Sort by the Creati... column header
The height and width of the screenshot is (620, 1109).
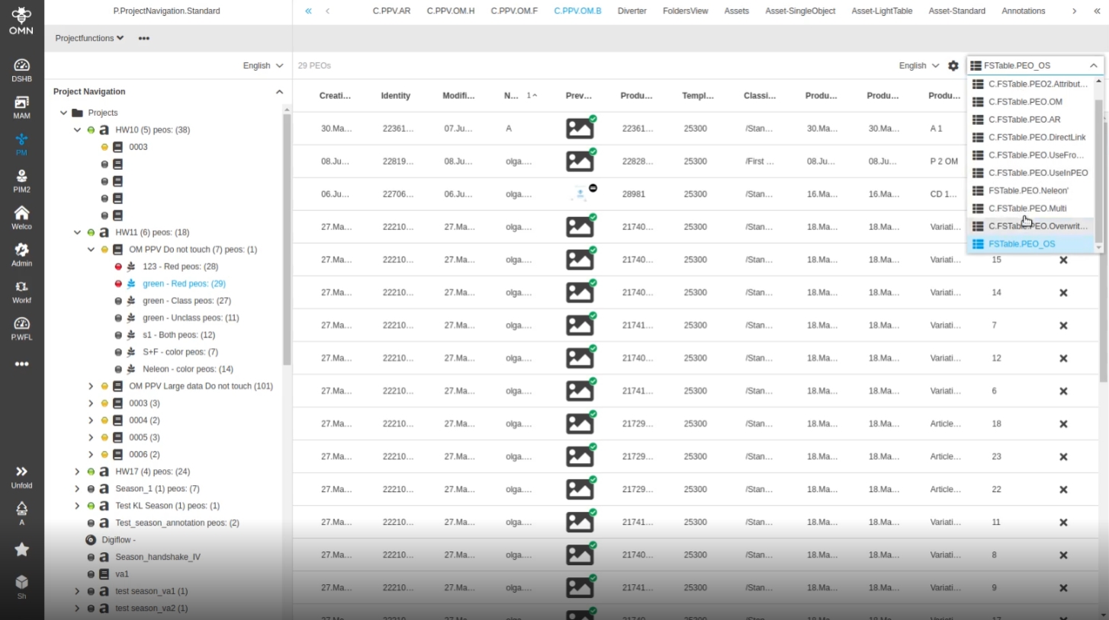click(336, 96)
